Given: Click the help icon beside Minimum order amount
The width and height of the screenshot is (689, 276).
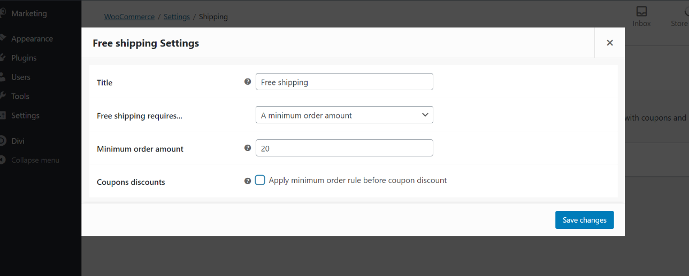Looking at the screenshot, I should coord(248,148).
